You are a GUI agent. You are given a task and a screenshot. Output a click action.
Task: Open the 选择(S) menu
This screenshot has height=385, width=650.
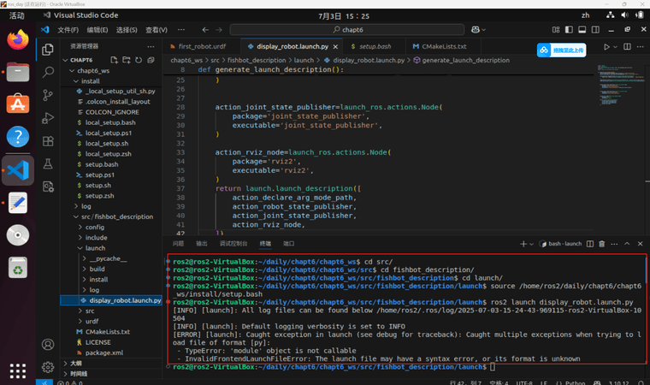pos(127,30)
